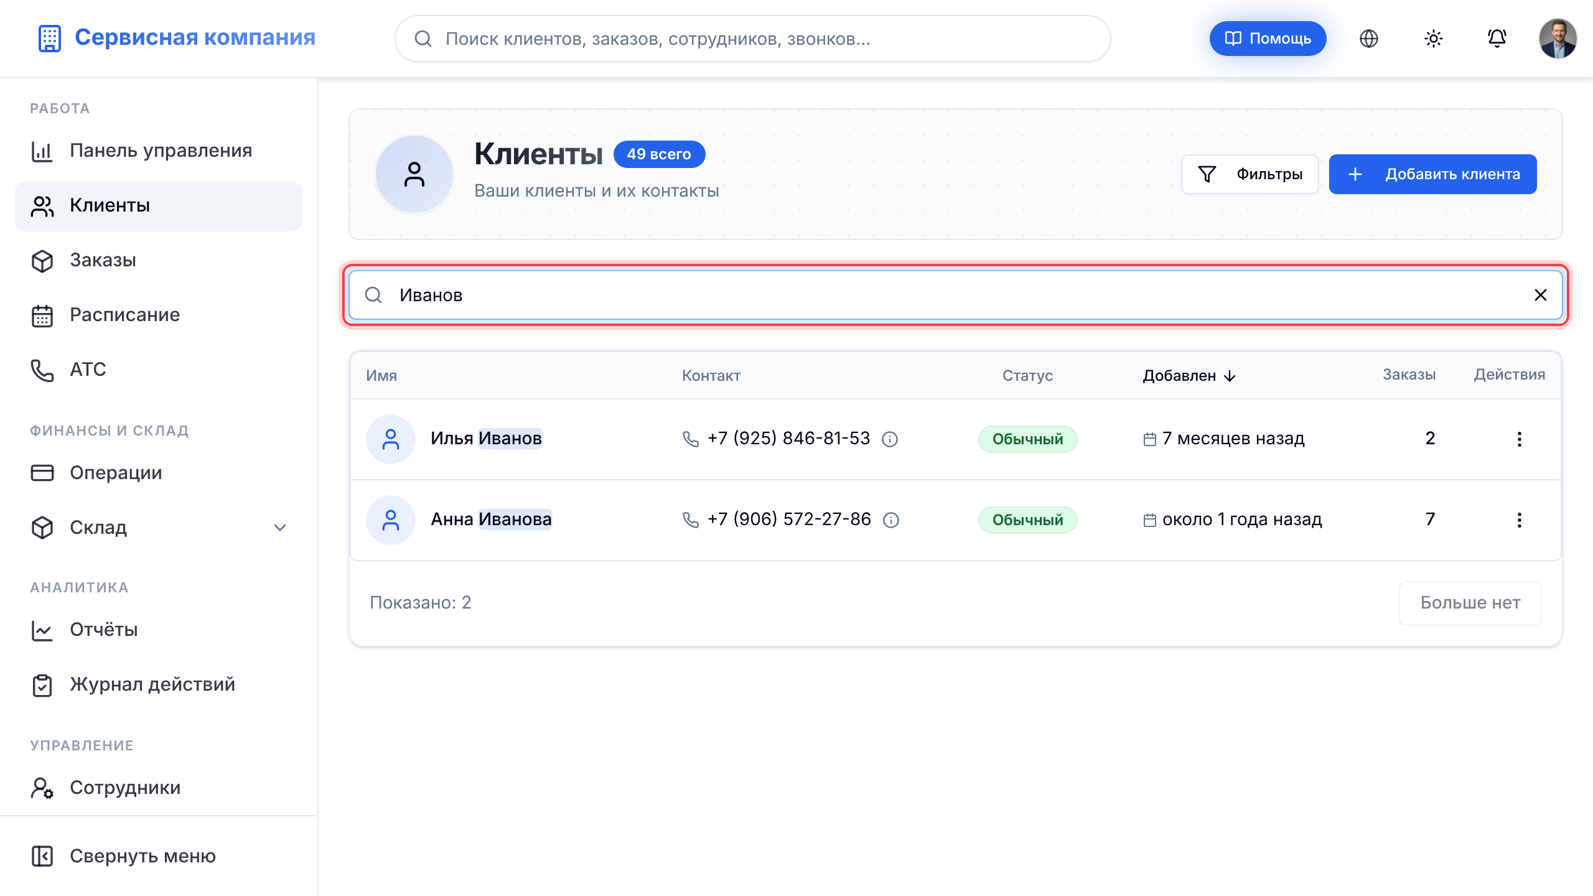Click Обычный status badge of Анна Иванова
This screenshot has width=1593, height=896.
[1027, 520]
